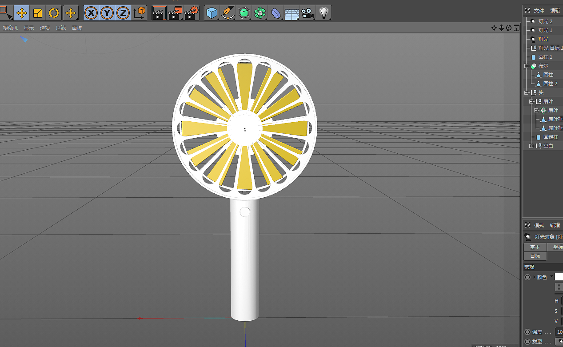Switch to the 坐标 tab
Image resolution: width=563 pixels, height=347 pixels.
pyautogui.click(x=555, y=247)
